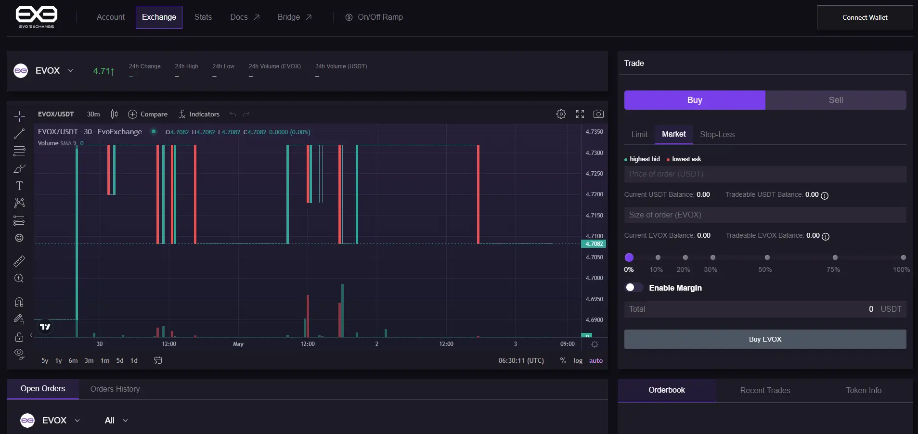Click the Connect Wallet button
This screenshot has height=434, width=918.
(x=865, y=17)
